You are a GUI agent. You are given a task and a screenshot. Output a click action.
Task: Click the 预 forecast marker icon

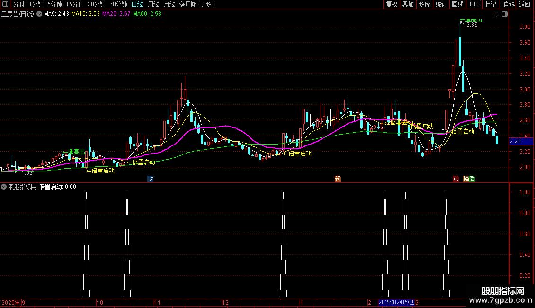click(x=338, y=179)
